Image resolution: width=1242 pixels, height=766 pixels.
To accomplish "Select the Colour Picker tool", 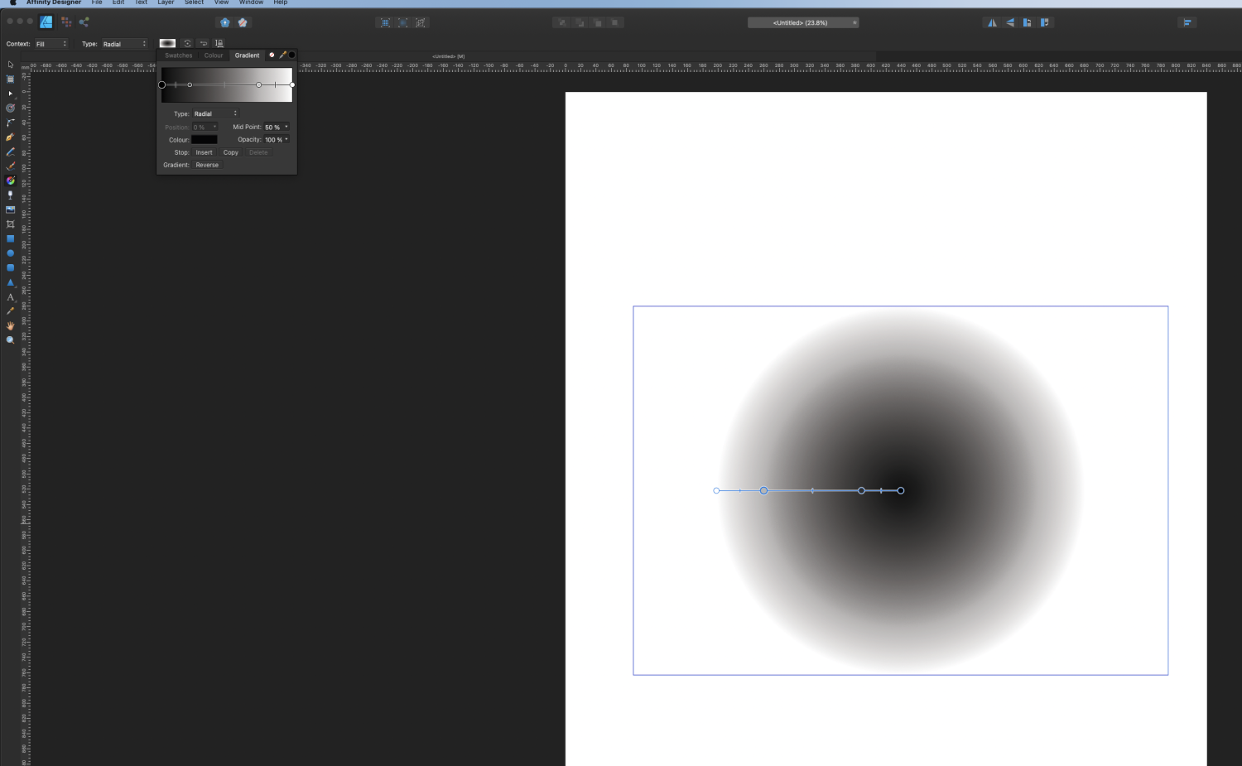I will coord(10,311).
